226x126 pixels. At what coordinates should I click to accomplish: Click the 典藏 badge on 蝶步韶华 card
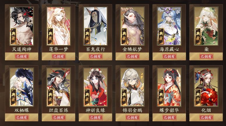161,97
